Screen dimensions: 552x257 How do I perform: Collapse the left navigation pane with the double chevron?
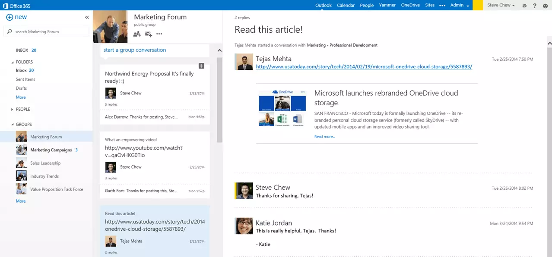pyautogui.click(x=87, y=17)
